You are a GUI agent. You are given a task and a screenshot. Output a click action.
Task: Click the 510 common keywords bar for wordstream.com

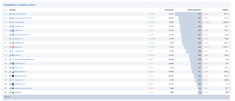pos(188,14)
